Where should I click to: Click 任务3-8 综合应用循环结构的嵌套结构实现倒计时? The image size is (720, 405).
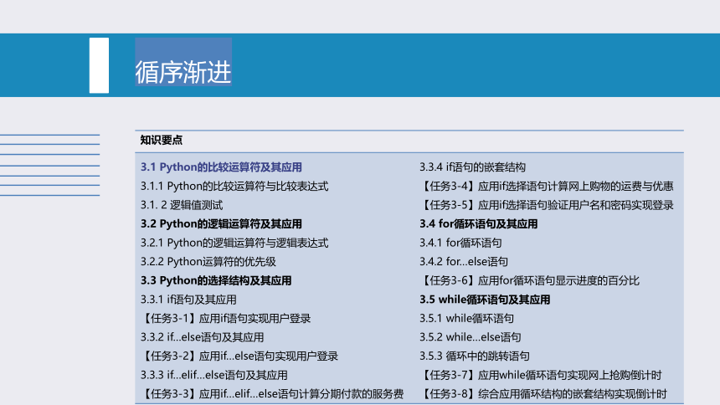pos(543,393)
